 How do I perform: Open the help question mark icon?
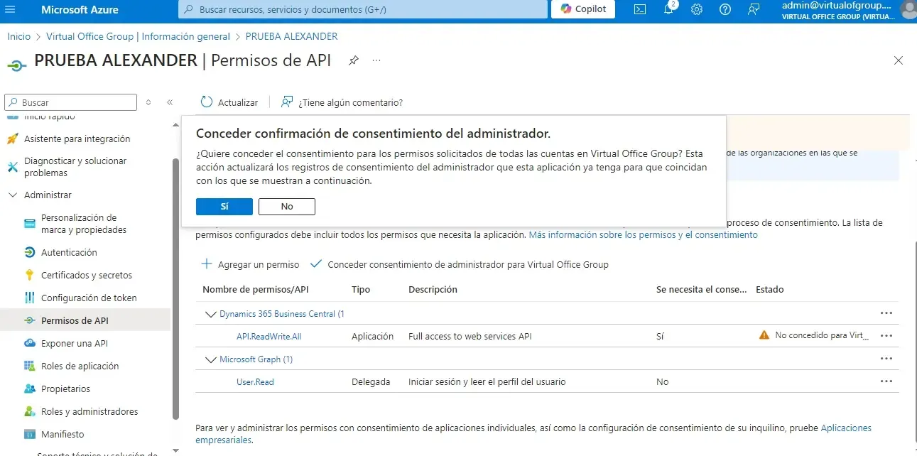click(725, 9)
